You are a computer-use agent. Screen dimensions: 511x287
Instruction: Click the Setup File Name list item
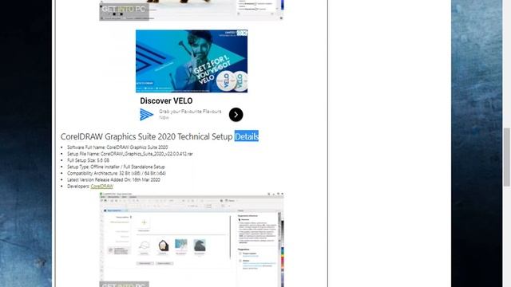click(129, 154)
